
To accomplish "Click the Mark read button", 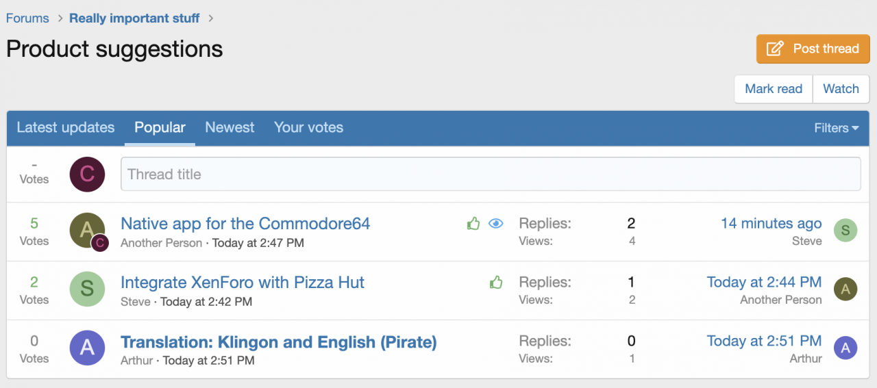I will tap(774, 89).
